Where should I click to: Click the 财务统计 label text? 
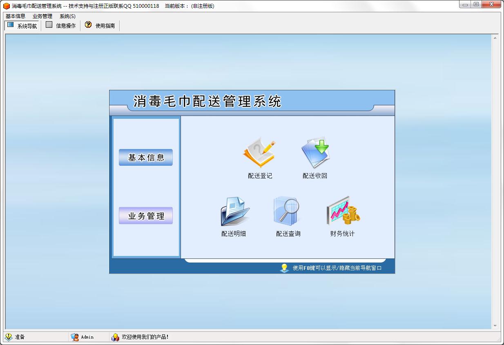coord(342,234)
